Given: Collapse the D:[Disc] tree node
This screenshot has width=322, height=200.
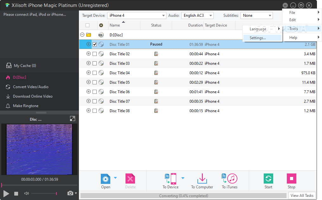Looking at the screenshot, I should (82, 34).
